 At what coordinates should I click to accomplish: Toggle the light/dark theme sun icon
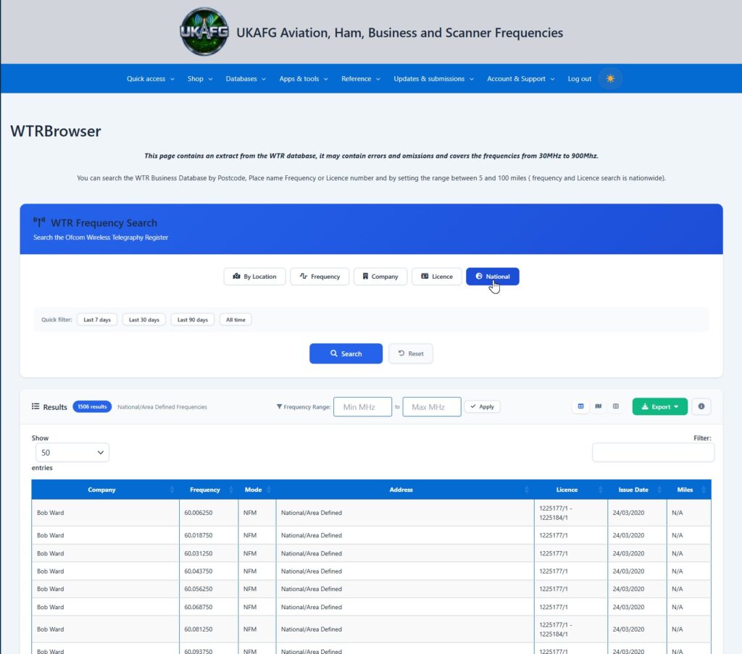point(610,78)
